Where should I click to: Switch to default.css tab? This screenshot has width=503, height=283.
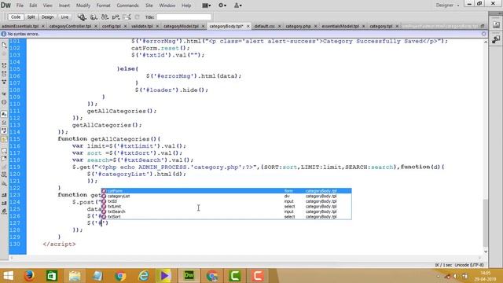264,26
